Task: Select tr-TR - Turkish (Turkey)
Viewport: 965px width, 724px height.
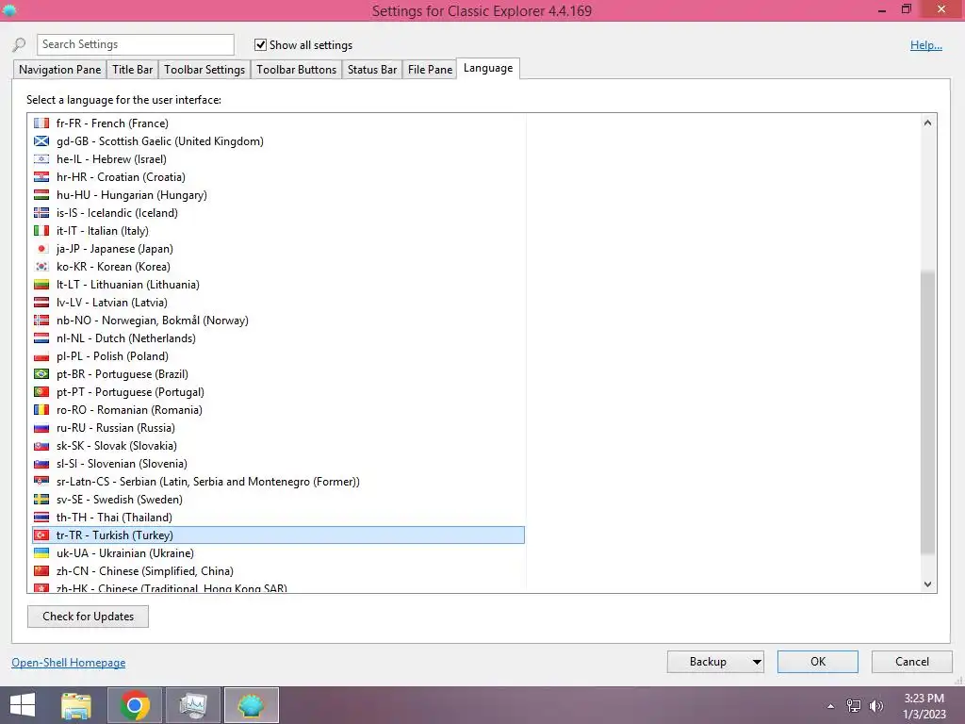Action: pyautogui.click(x=278, y=535)
